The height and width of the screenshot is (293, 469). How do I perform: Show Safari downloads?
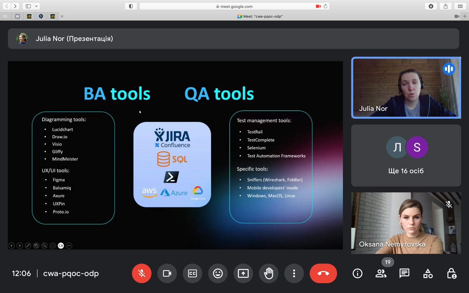point(431,6)
